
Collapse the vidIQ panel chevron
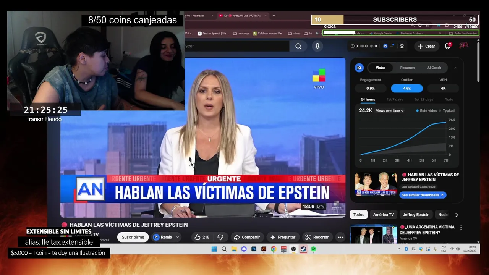pos(455,68)
